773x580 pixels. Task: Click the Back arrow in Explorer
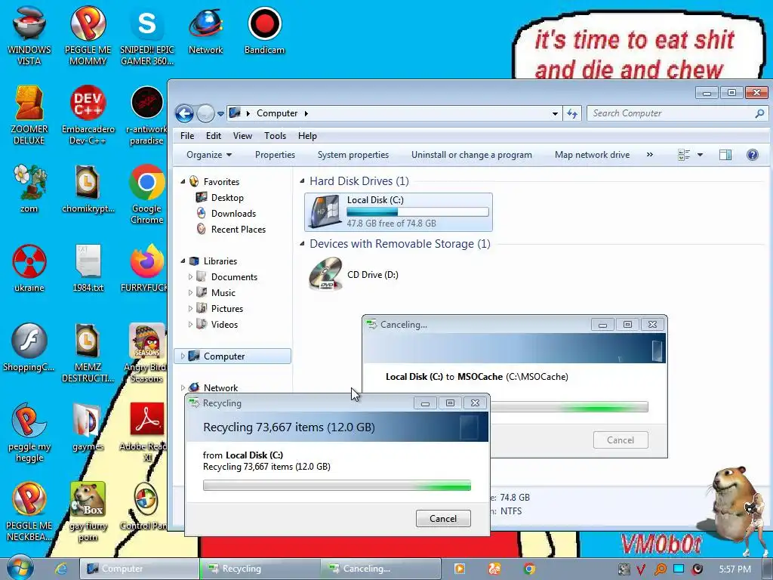pos(184,113)
